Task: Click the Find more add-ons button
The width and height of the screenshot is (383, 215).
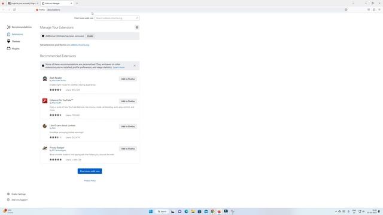Action: (x=90, y=171)
